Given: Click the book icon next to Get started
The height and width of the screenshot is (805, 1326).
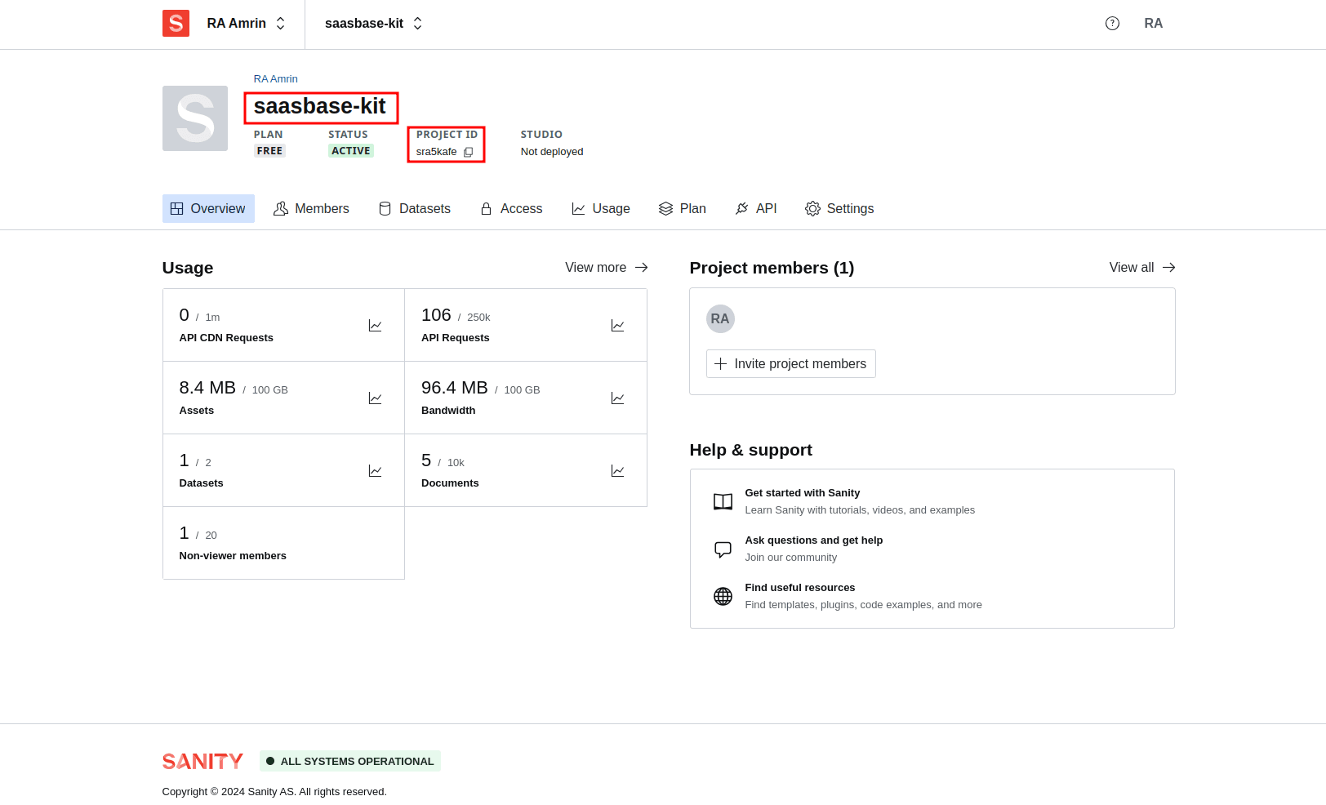Looking at the screenshot, I should pyautogui.click(x=723, y=501).
